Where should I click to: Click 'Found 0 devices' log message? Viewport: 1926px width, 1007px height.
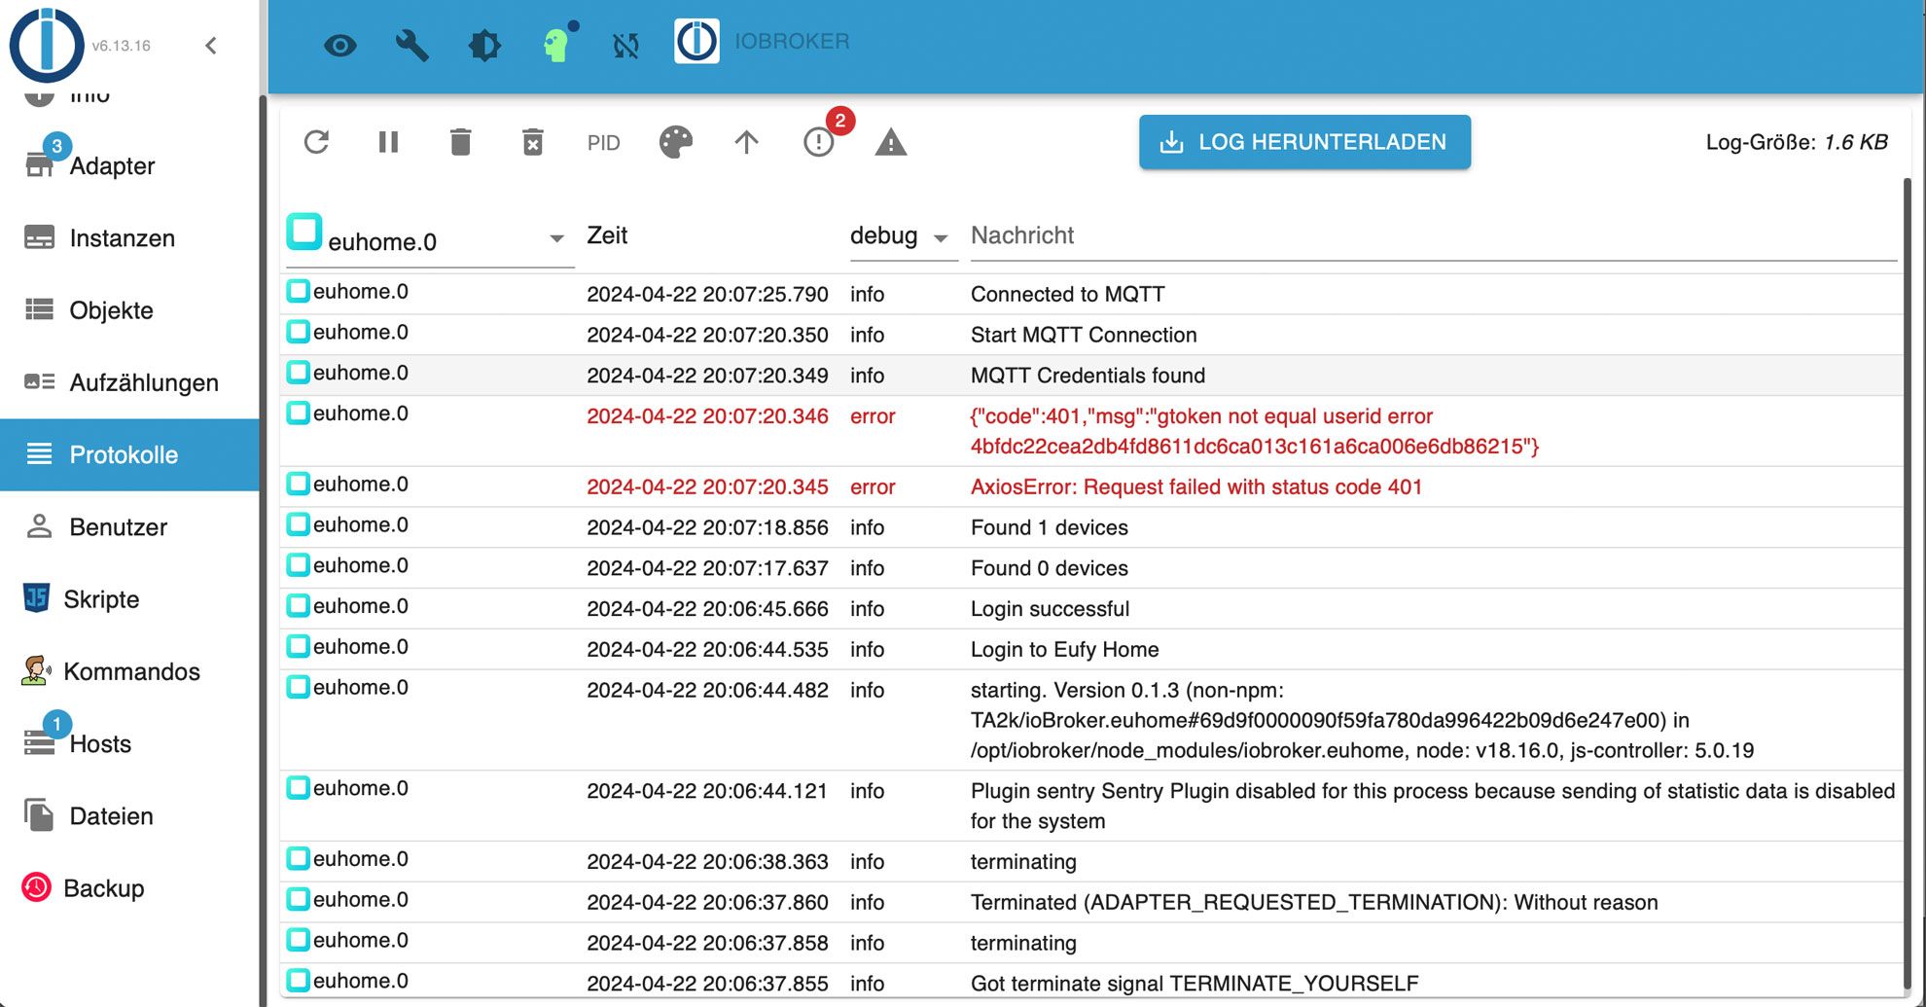1050,568
